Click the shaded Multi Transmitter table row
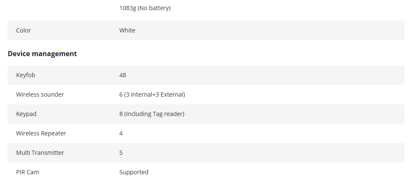 point(206,153)
